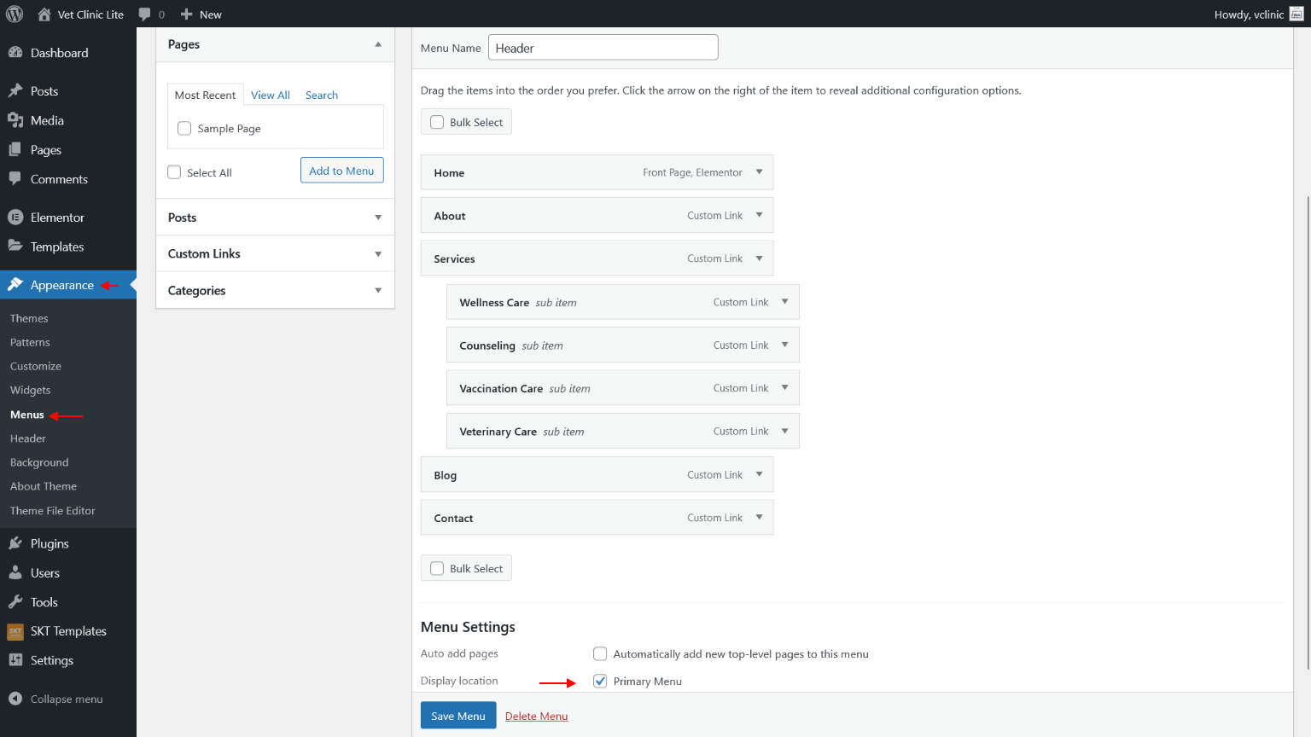Image resolution: width=1311 pixels, height=737 pixels.
Task: Click the Tools wrench icon
Action: click(15, 602)
